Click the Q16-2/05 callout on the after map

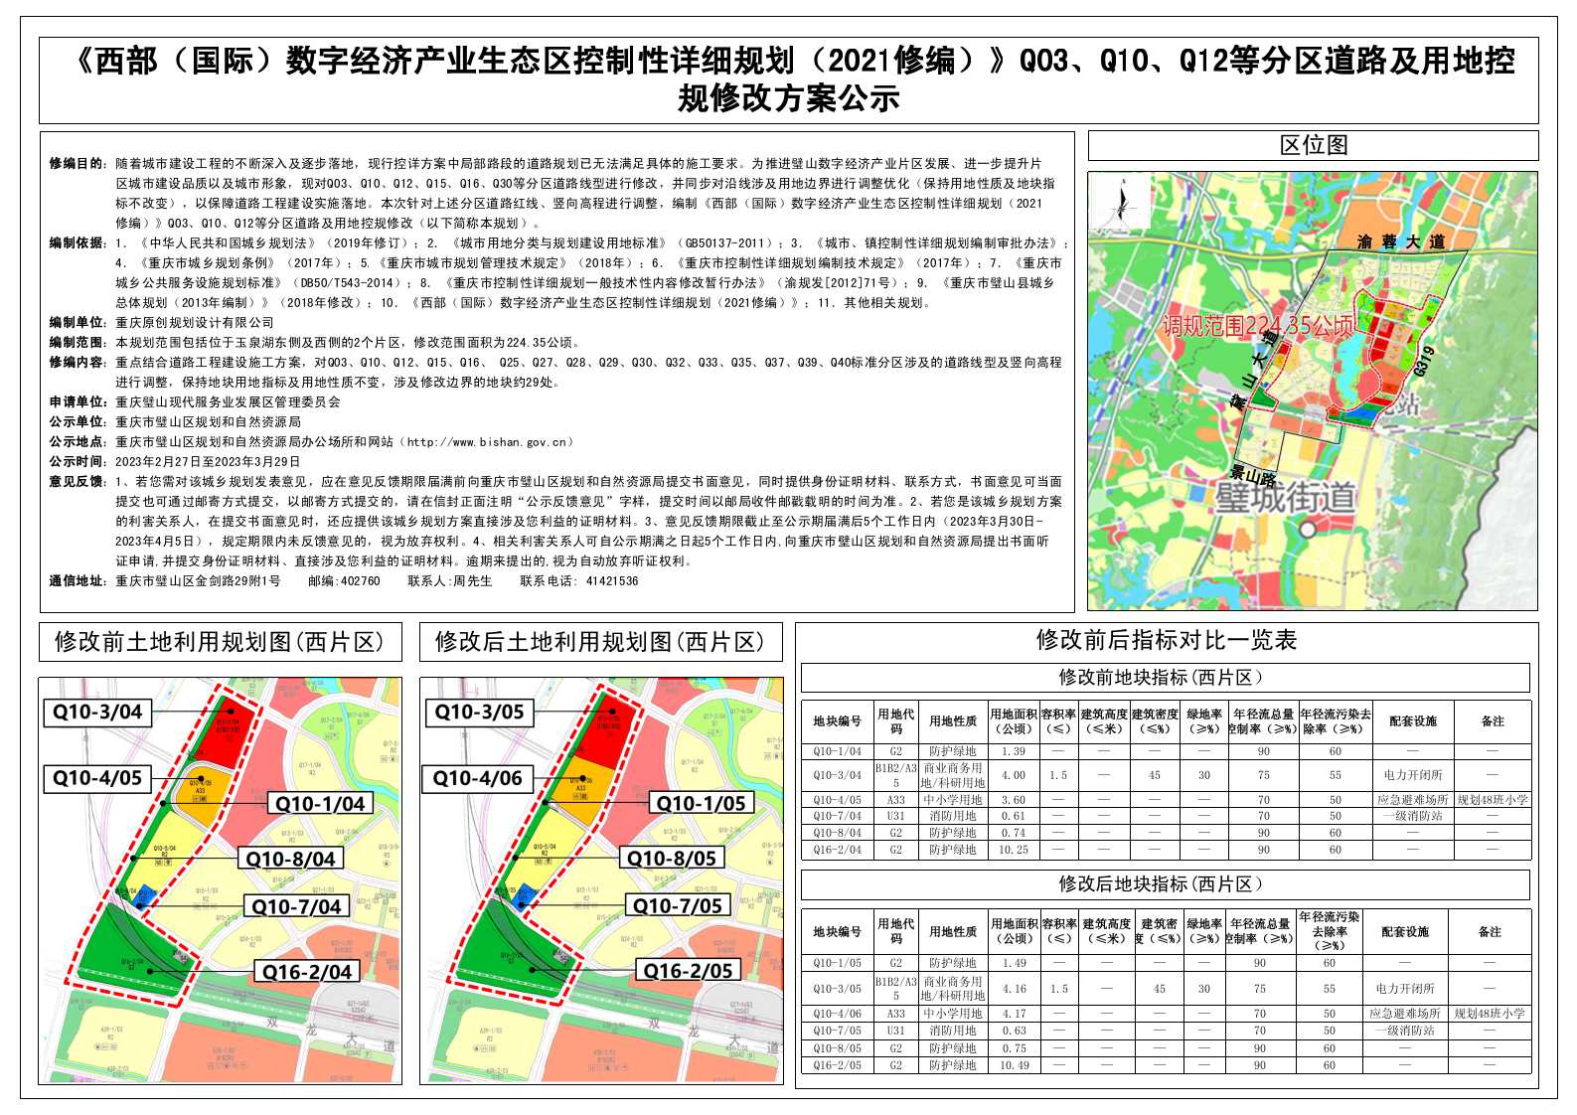(x=688, y=971)
